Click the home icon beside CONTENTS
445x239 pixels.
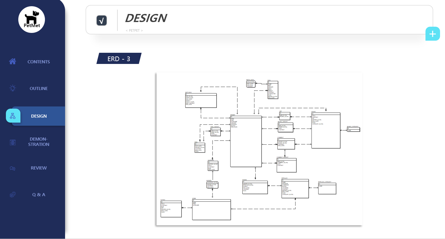[12, 61]
